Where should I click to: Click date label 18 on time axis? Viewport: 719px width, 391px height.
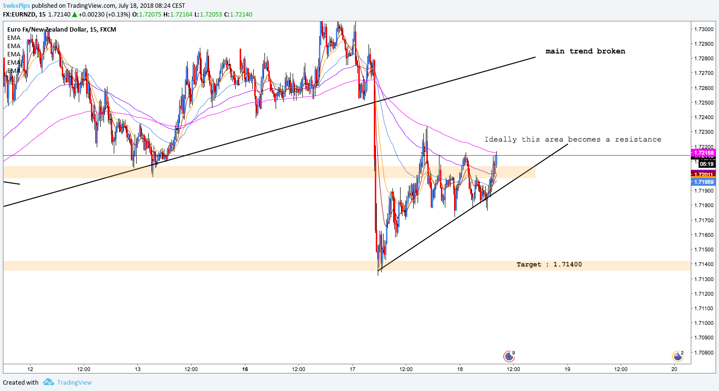click(460, 369)
